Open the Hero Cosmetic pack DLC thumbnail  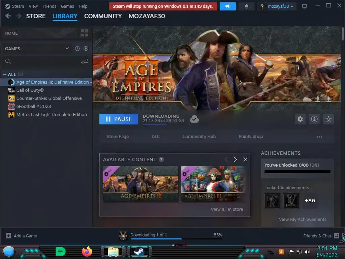(x=214, y=184)
